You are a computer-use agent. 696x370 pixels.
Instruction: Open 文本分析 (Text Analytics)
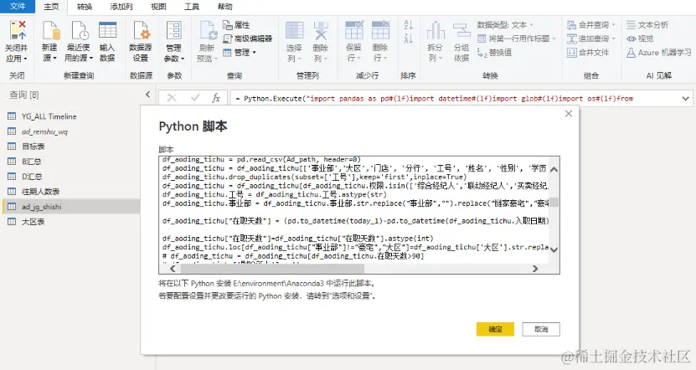[647, 25]
